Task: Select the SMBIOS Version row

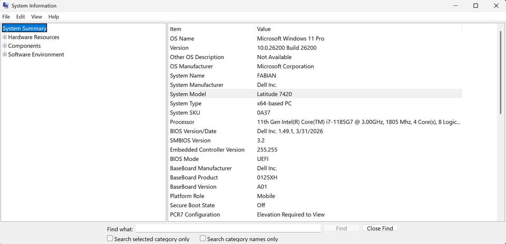Action: 315,140
